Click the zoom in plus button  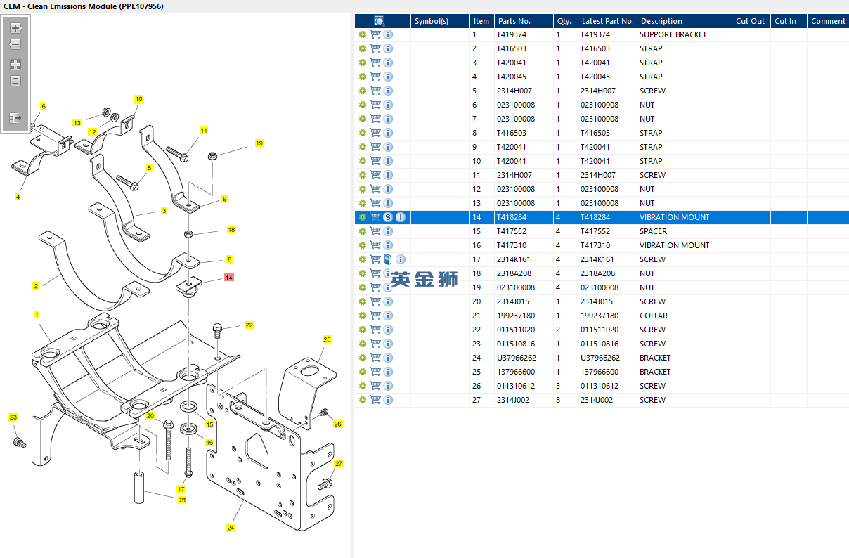tap(15, 29)
